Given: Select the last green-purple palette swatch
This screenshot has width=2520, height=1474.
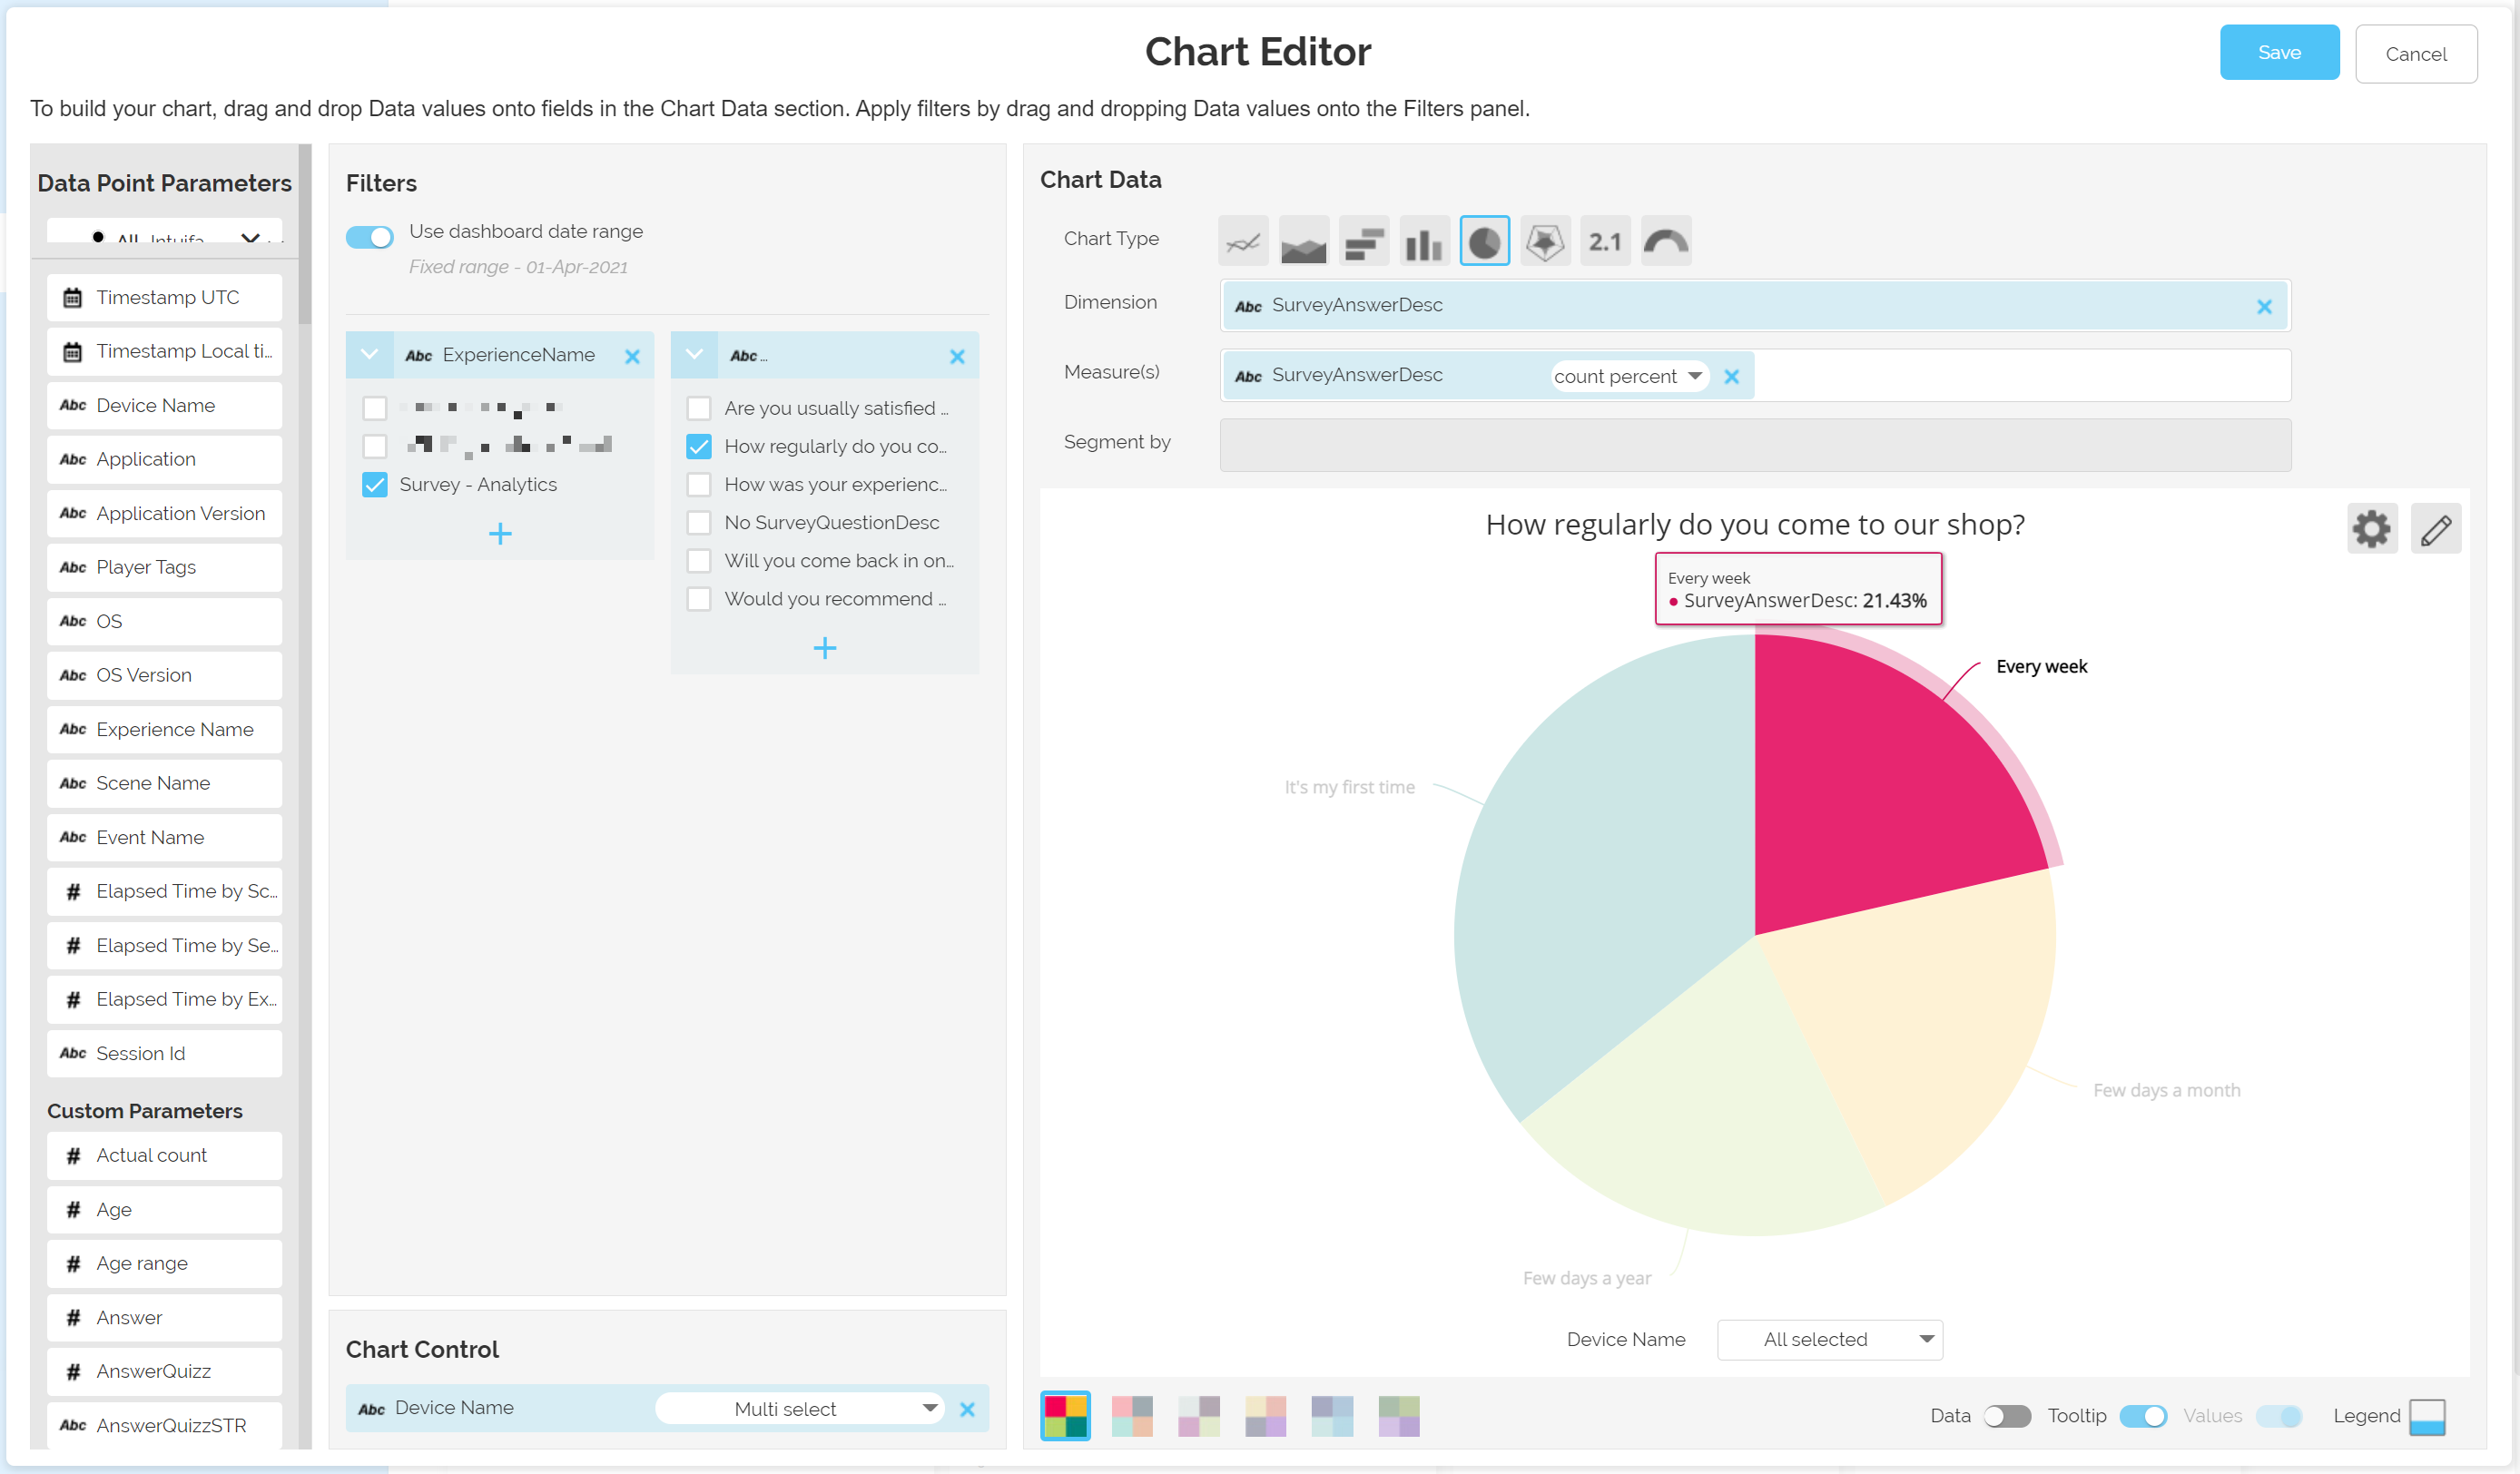Looking at the screenshot, I should point(1399,1416).
